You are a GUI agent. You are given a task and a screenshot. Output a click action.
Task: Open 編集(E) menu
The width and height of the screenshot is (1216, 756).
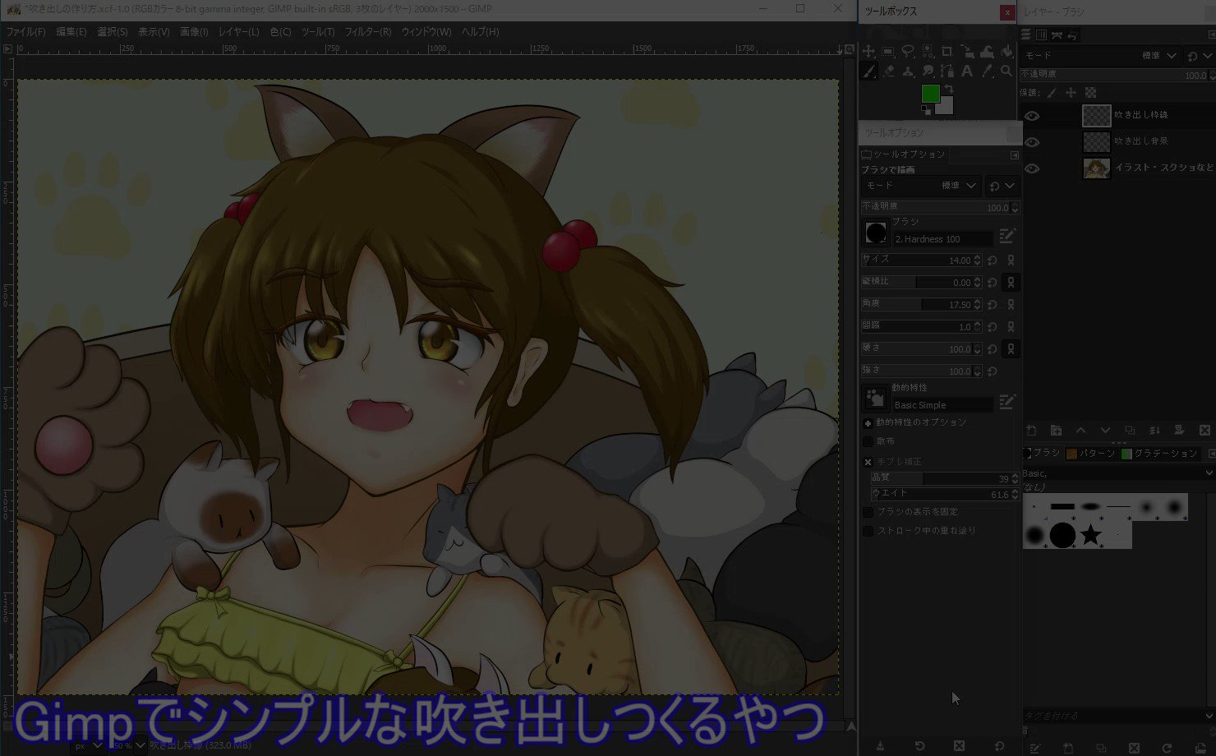pyautogui.click(x=71, y=31)
